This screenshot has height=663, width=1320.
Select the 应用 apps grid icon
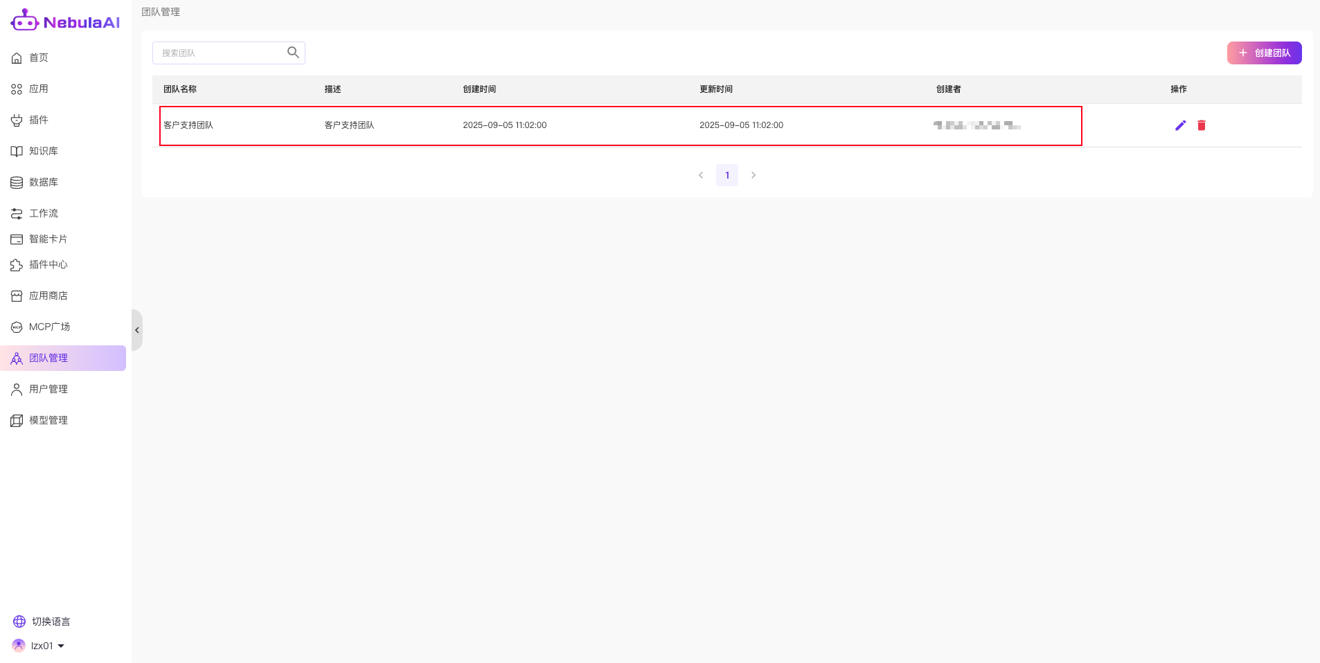click(17, 89)
